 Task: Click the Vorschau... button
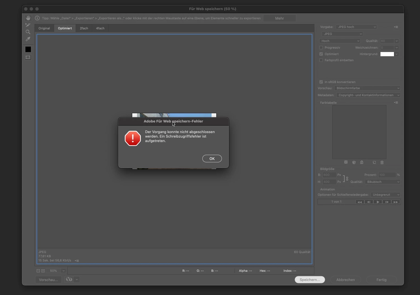48,280
